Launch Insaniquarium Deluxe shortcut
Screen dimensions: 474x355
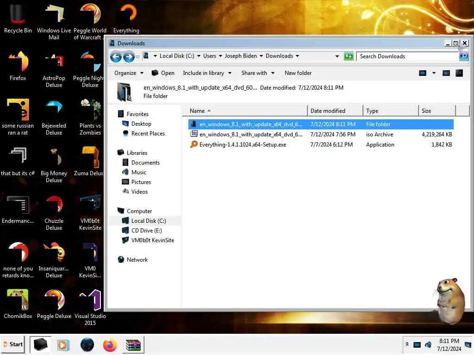pyautogui.click(x=54, y=260)
